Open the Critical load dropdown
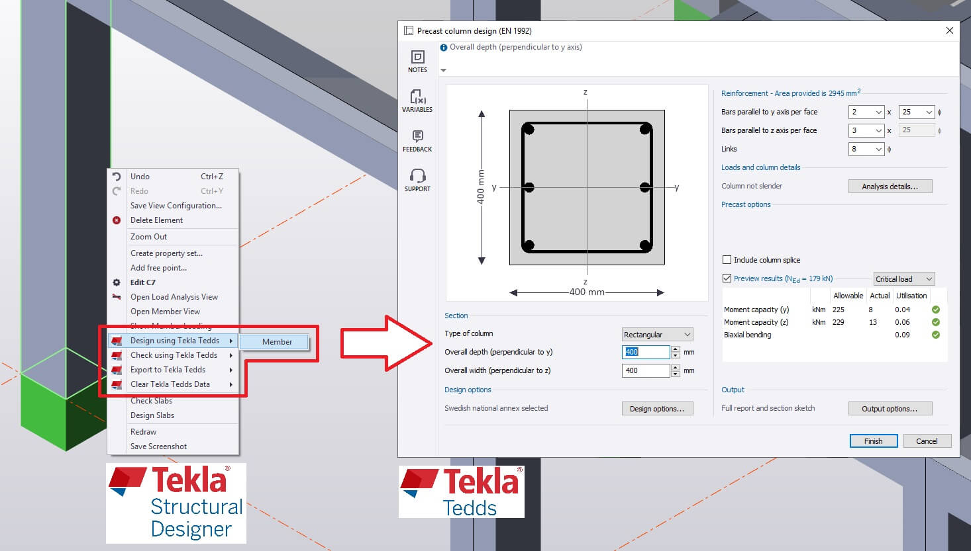This screenshot has height=551, width=971. tap(904, 279)
